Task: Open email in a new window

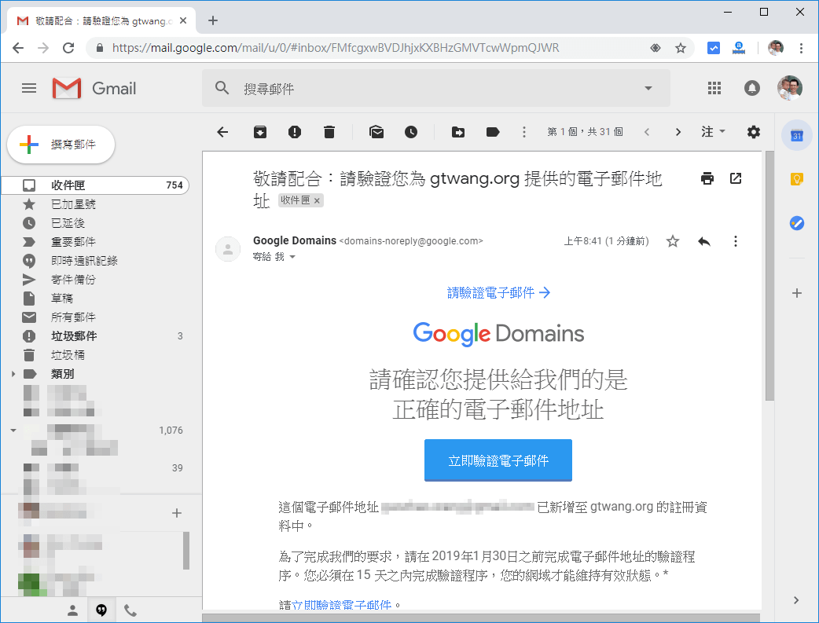Action: (735, 178)
